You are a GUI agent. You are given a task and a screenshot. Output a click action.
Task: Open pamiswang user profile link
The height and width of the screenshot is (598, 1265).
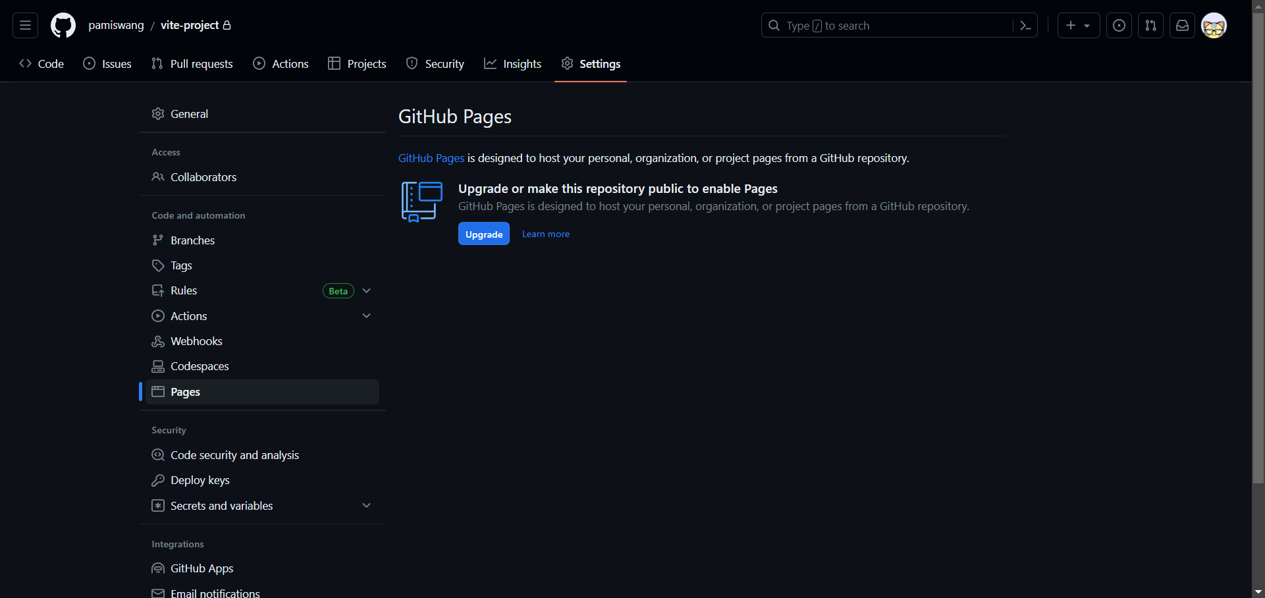(116, 25)
